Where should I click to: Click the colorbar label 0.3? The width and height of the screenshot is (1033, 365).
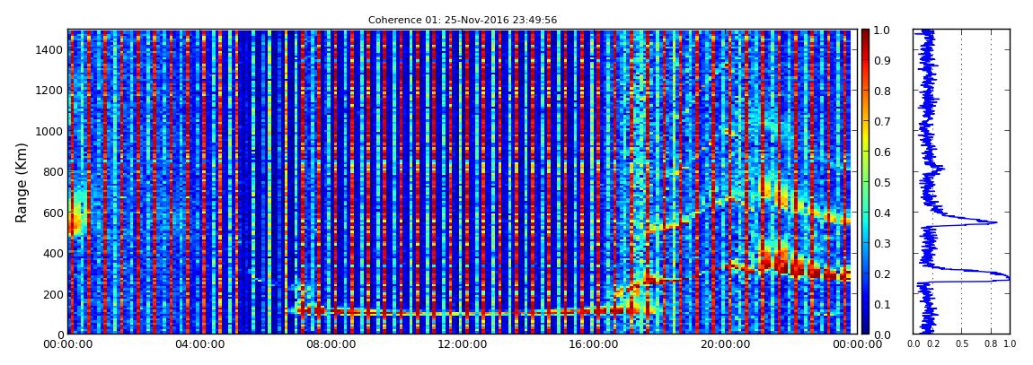tap(881, 243)
